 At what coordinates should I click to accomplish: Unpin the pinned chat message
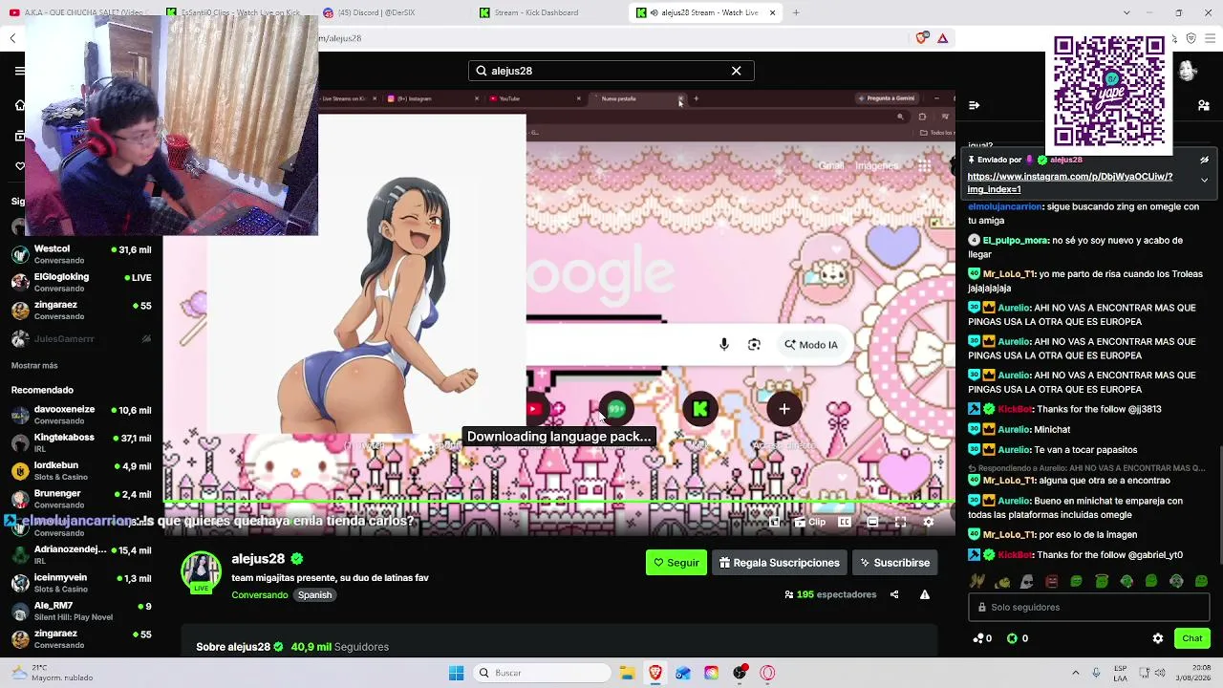pyautogui.click(x=1204, y=161)
